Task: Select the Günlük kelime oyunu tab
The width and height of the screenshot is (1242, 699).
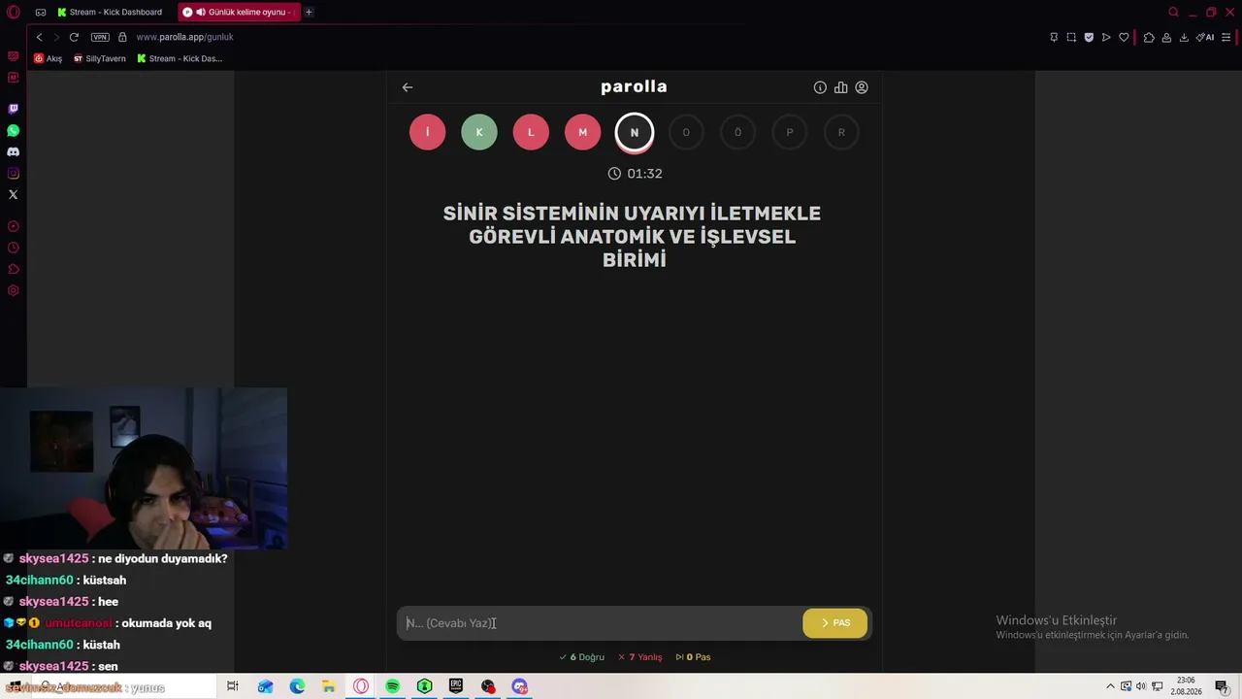Action: (x=239, y=13)
